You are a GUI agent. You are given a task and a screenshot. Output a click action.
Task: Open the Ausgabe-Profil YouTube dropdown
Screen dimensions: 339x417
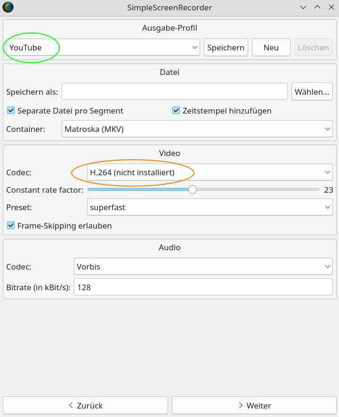point(103,47)
